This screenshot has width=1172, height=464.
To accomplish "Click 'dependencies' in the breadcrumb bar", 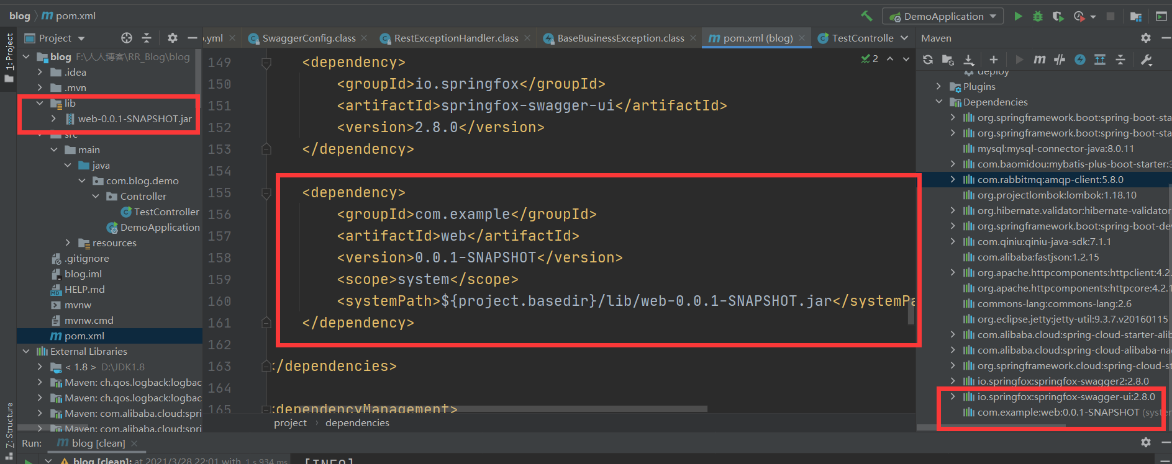I will [x=357, y=422].
